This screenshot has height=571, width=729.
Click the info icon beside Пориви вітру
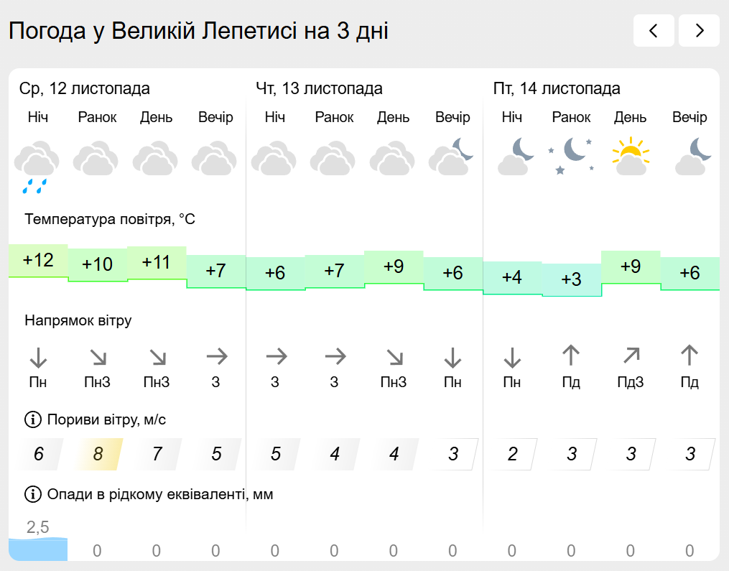[33, 419]
